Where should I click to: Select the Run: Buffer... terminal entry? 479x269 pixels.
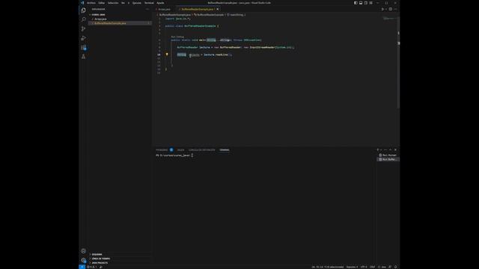click(388, 159)
